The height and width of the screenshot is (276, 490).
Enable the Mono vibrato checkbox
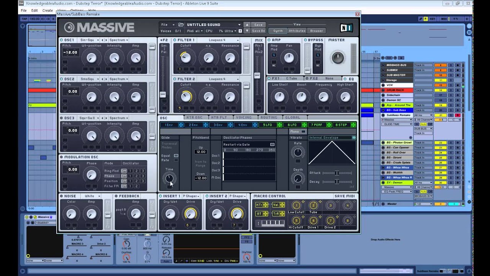[x=303, y=131]
